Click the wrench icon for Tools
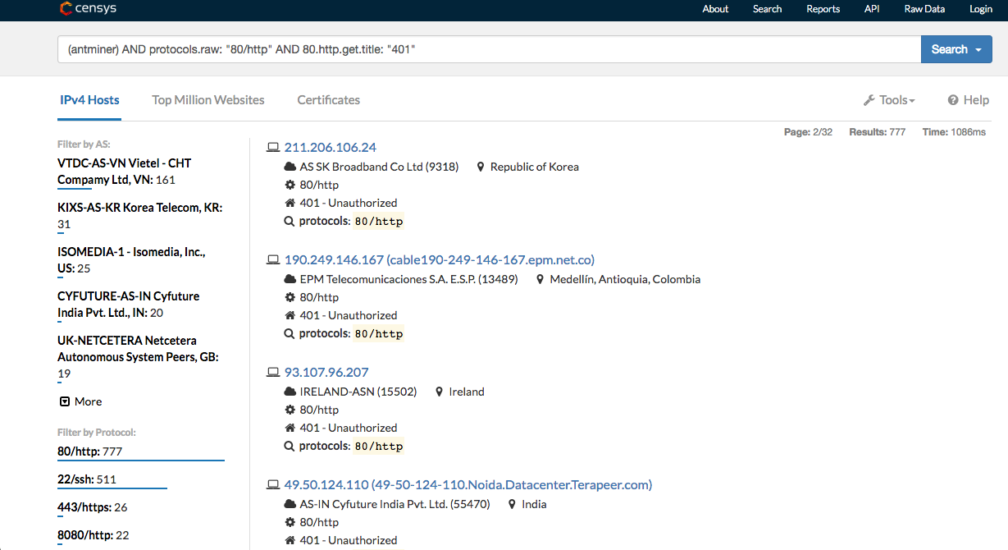This screenshot has height=550, width=1008. pos(869,100)
